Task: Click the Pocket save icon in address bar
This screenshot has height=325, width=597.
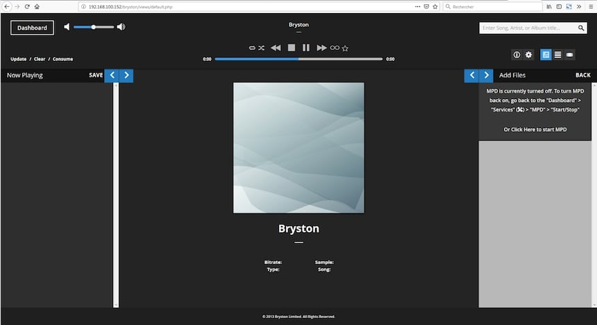Action: click(x=426, y=6)
